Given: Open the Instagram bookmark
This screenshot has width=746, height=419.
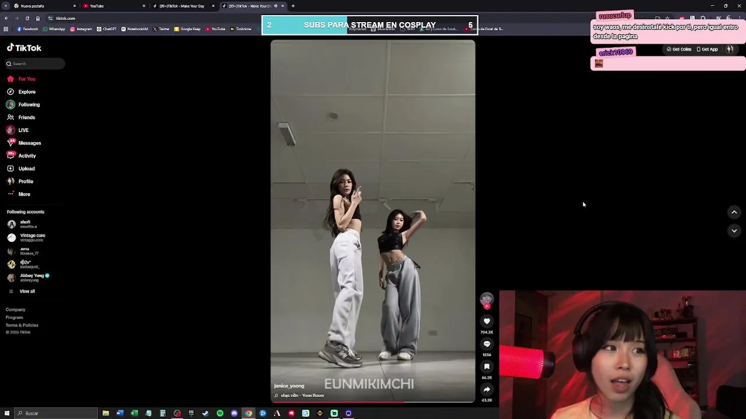Looking at the screenshot, I should click(x=81, y=29).
